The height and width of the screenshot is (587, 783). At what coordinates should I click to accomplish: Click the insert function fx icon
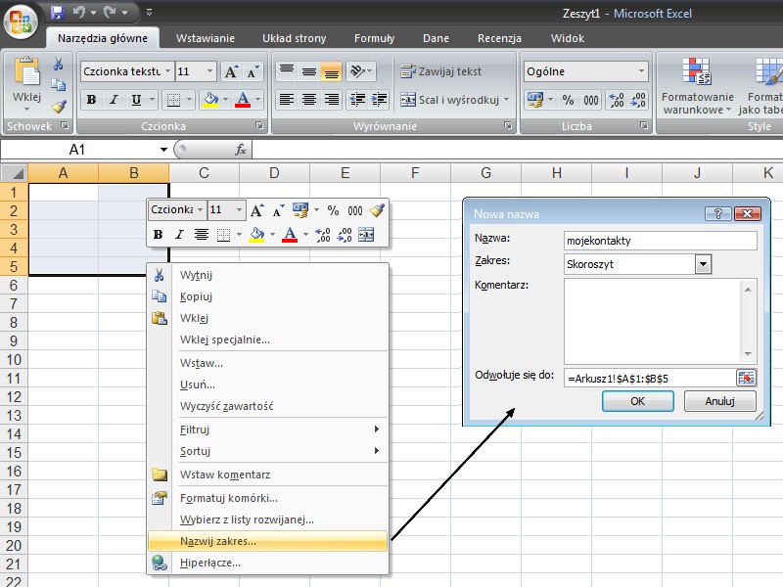click(241, 150)
